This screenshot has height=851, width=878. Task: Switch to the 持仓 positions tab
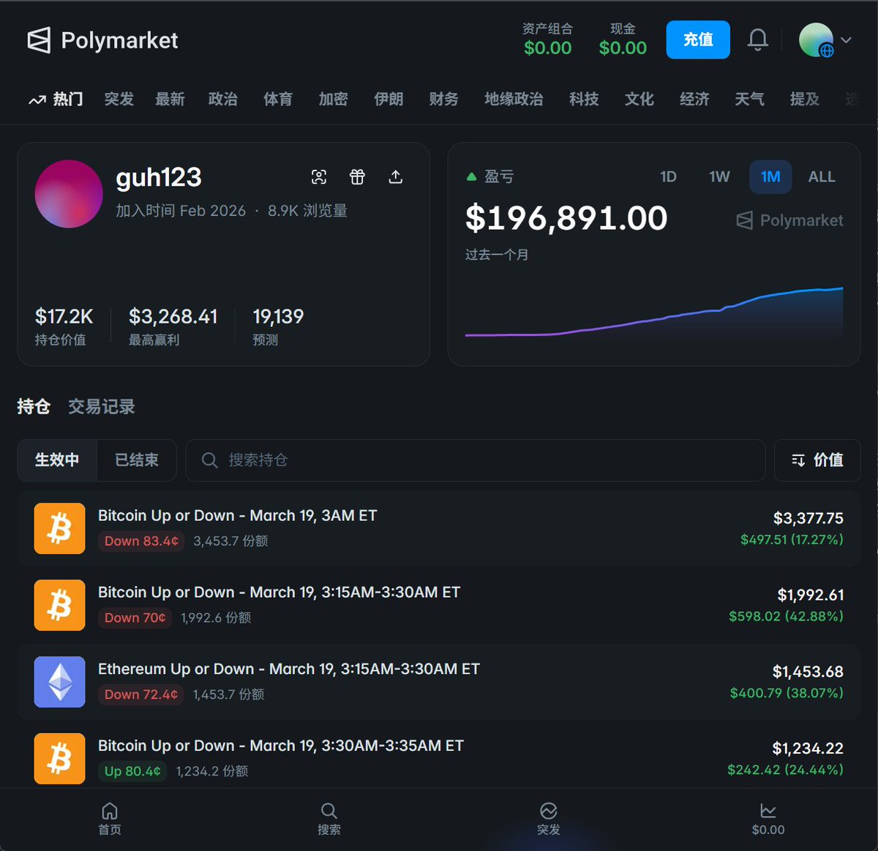(x=34, y=407)
